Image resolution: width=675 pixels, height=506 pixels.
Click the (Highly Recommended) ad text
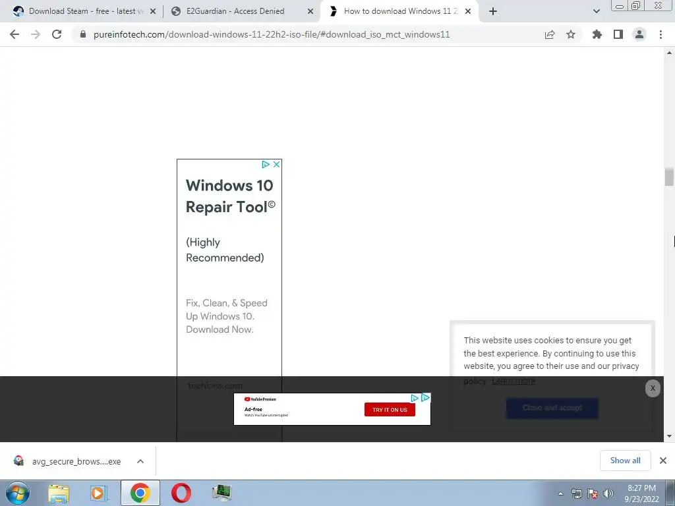coord(225,250)
